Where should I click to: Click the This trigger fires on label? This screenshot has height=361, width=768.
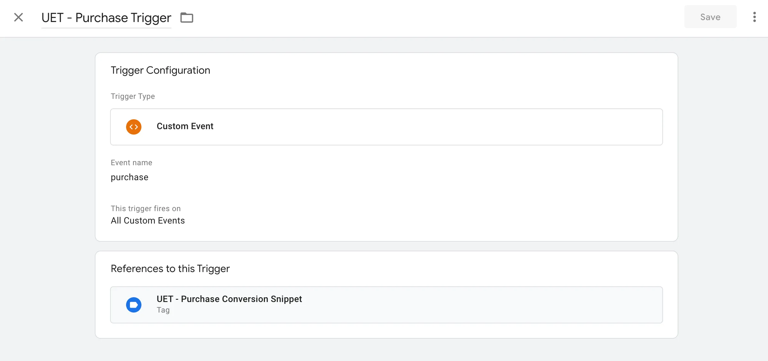tap(146, 209)
